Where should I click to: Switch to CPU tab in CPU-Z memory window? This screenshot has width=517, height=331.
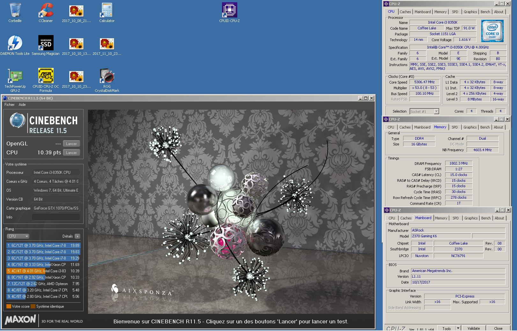click(391, 127)
